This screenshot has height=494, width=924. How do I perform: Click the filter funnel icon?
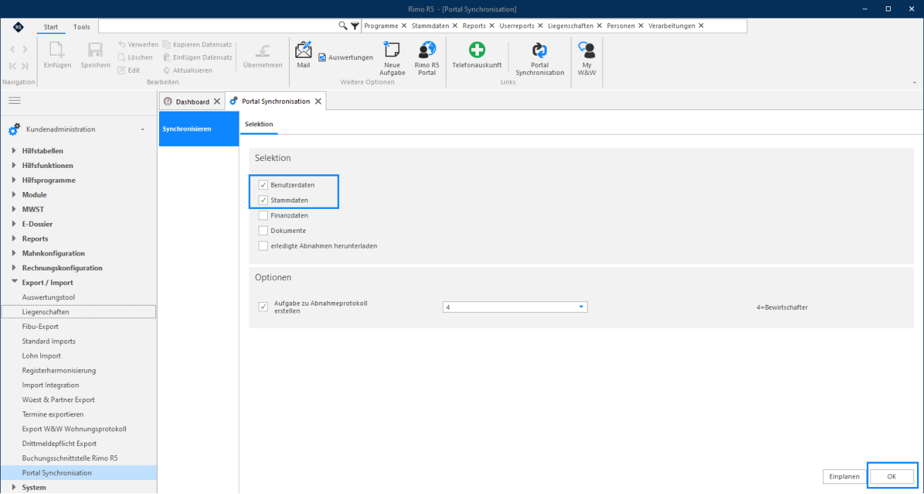tap(355, 26)
